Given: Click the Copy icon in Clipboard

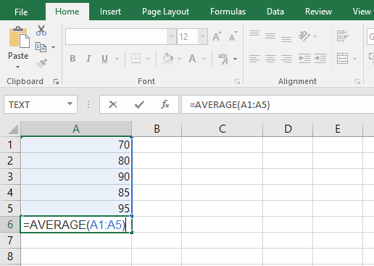Looking at the screenshot, I should tap(41, 47).
